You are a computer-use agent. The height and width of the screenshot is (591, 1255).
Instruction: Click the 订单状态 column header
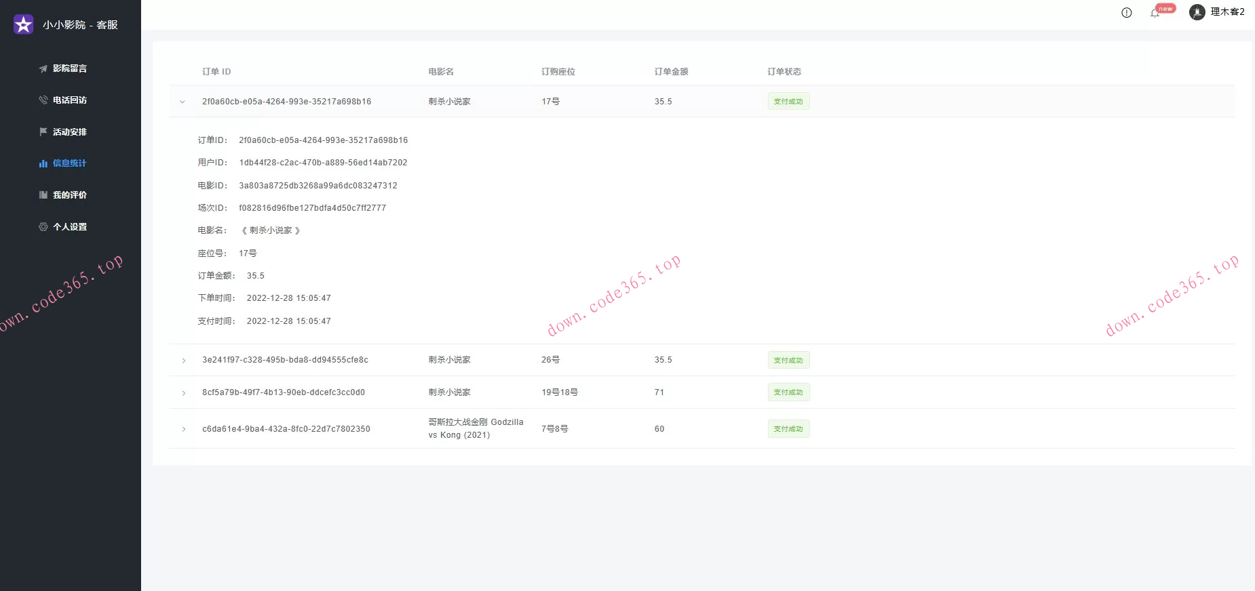[x=784, y=72]
